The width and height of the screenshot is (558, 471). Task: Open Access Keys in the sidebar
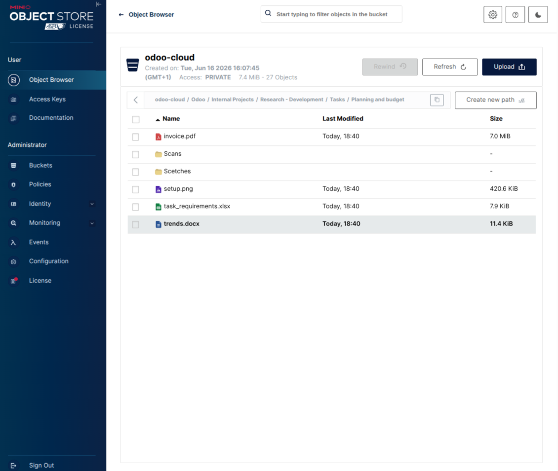47,99
